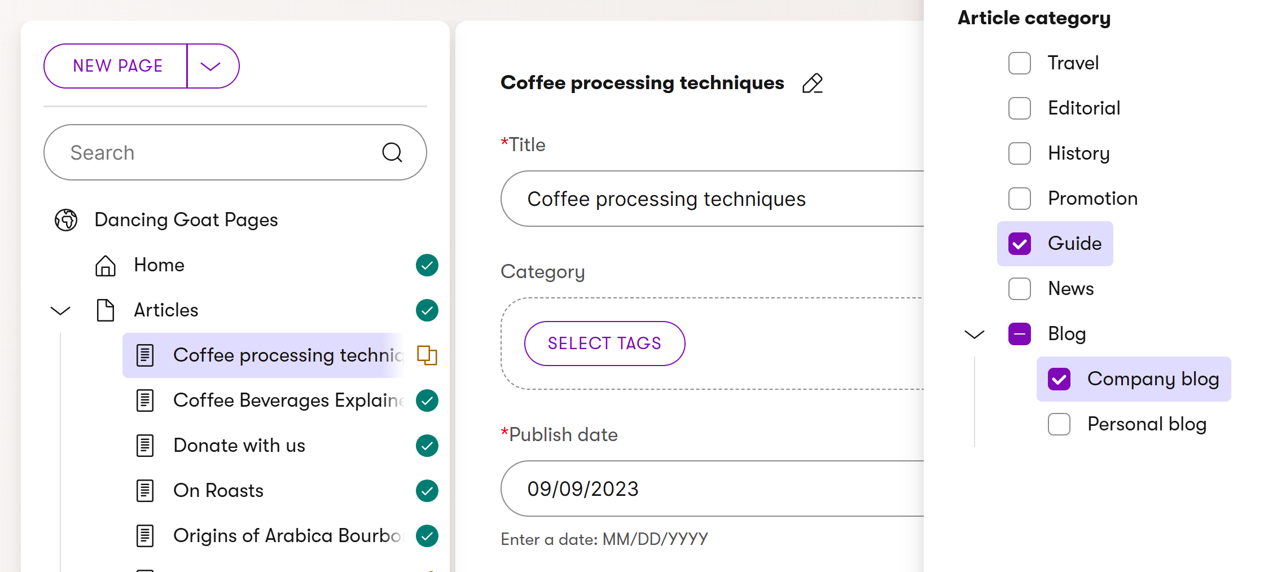Click the search magnifier icon
The image size is (1277, 572).
(x=392, y=152)
